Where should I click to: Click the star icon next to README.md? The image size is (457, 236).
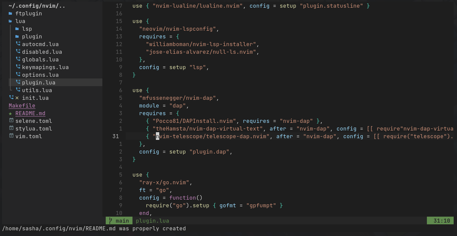pos(11,113)
